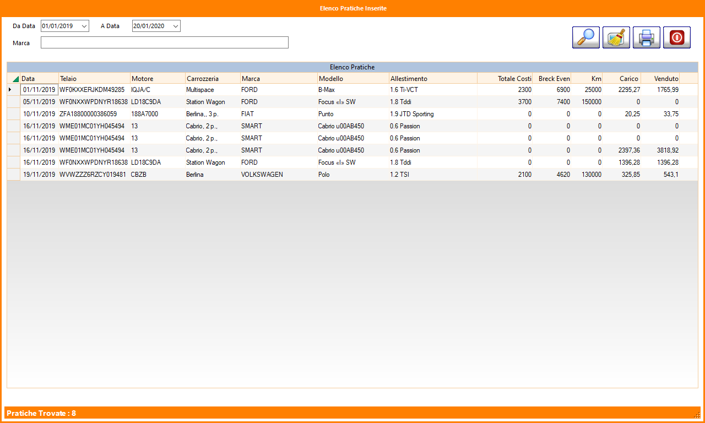Image resolution: width=705 pixels, height=423 pixels.
Task: Select the row header for the 05/11/2019 row
Action: click(14, 101)
